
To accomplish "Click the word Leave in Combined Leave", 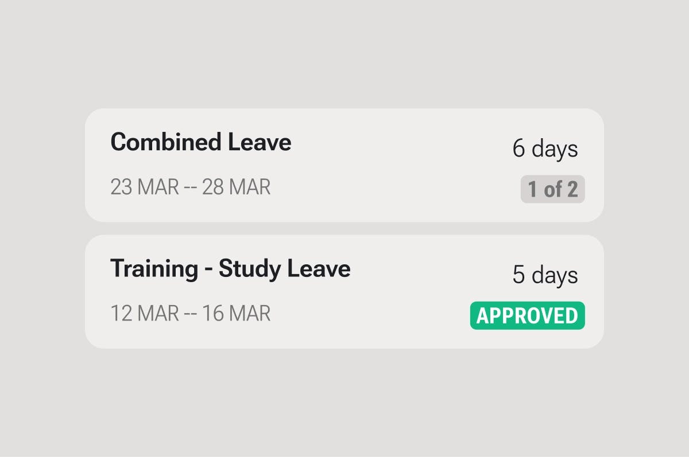I will 260,142.
